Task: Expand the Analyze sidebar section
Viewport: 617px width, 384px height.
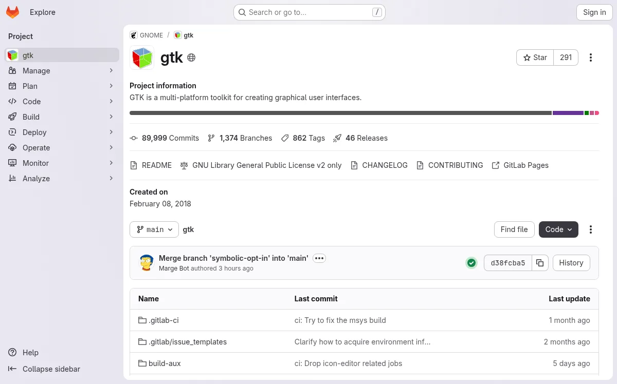Action: coord(111,179)
